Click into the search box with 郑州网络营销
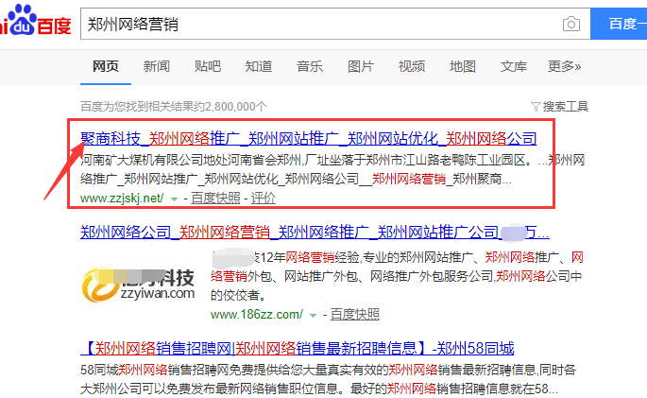The height and width of the screenshot is (398, 647). coord(335,24)
